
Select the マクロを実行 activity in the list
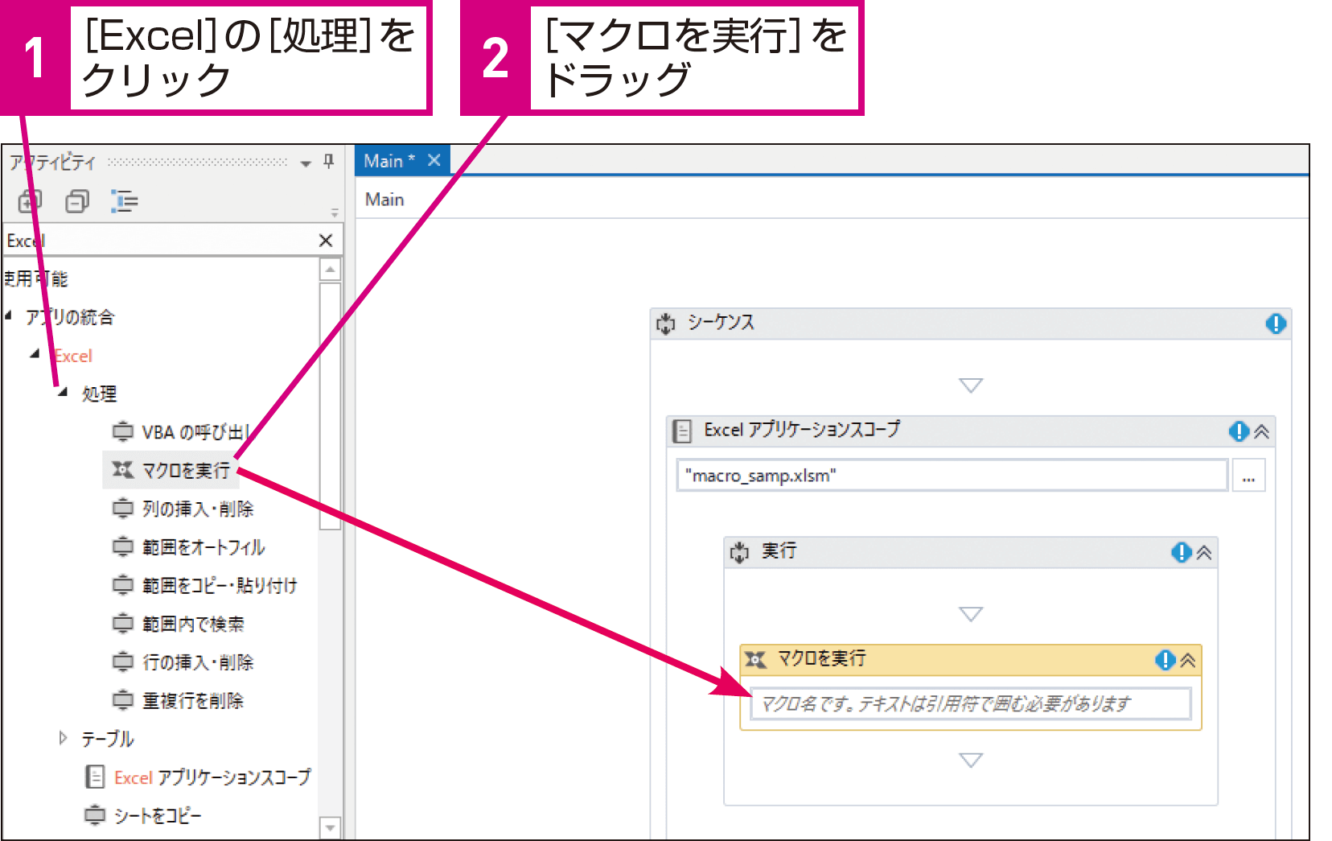click(x=186, y=470)
